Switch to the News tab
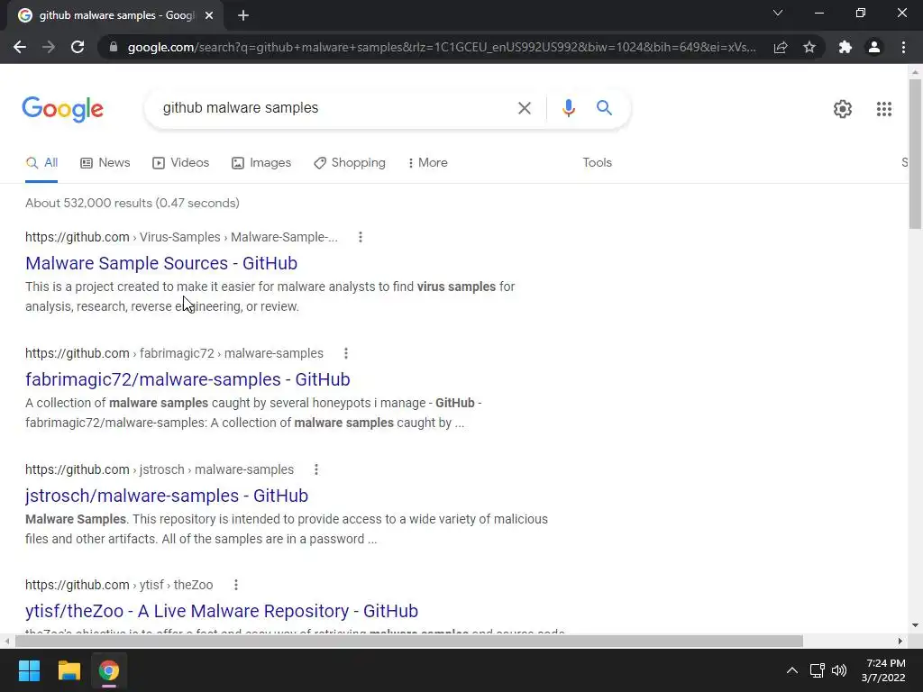 pyautogui.click(x=105, y=163)
